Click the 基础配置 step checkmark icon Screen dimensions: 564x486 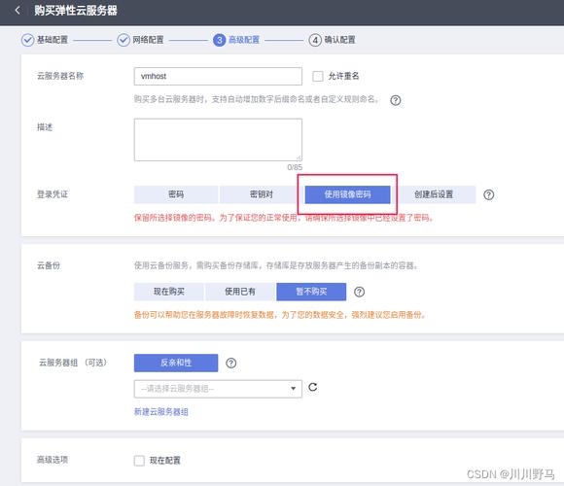(27, 40)
